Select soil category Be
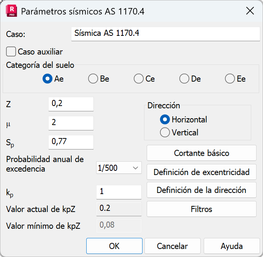 click(x=93, y=79)
